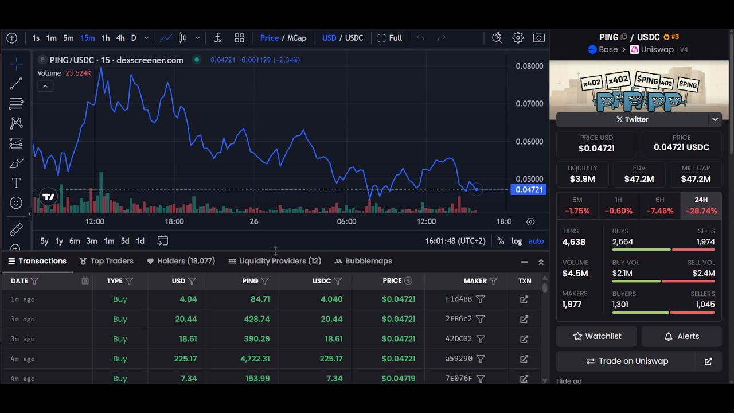Toggle Price chart mode

click(x=270, y=38)
